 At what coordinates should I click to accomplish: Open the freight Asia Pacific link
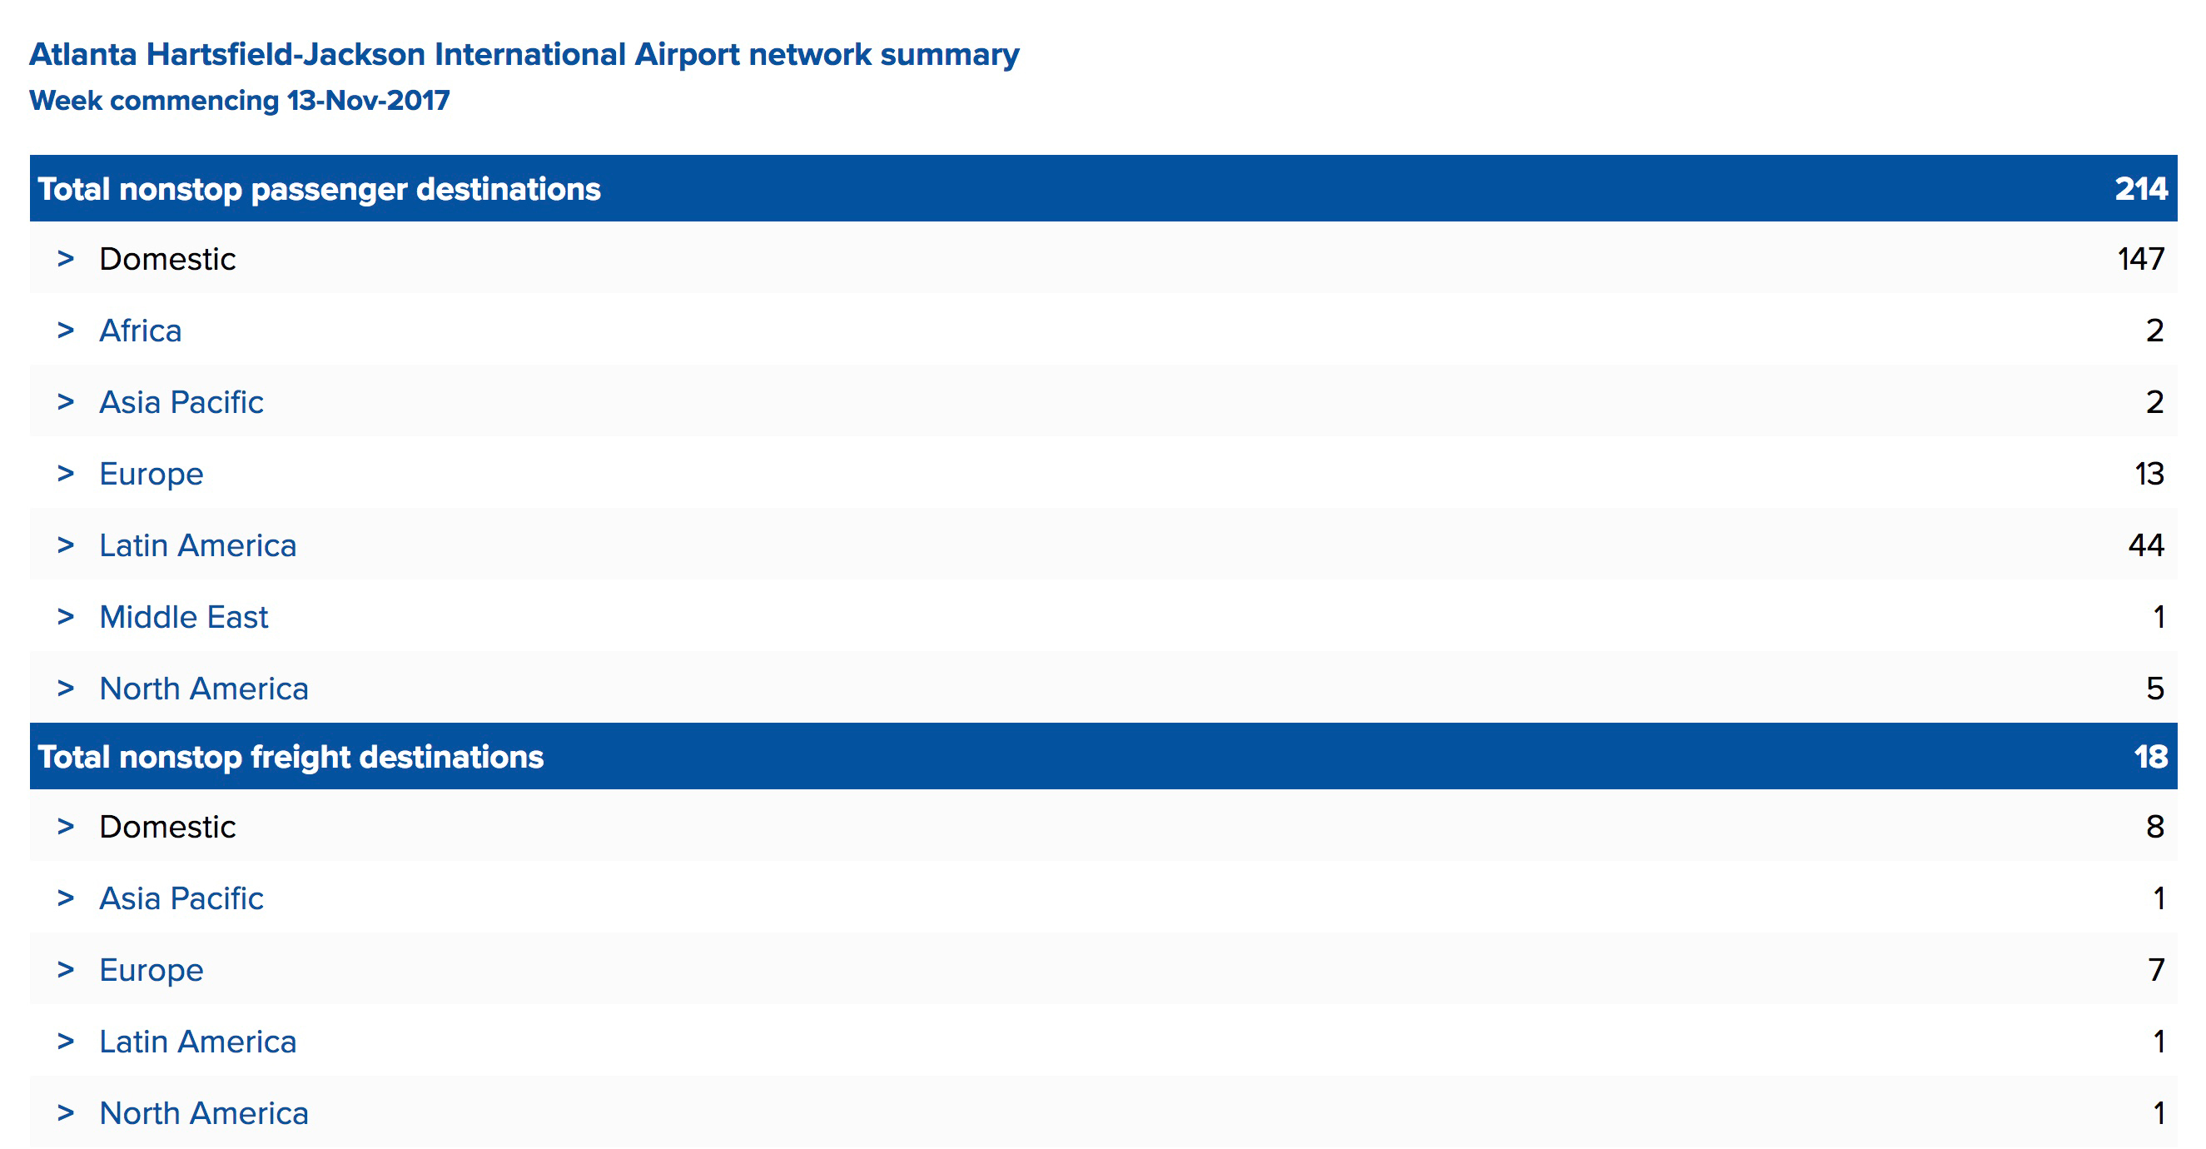181,898
